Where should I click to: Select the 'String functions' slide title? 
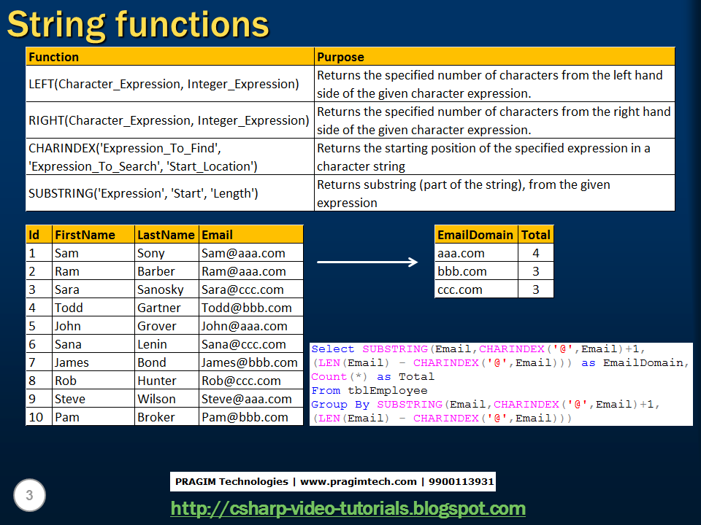(x=138, y=25)
